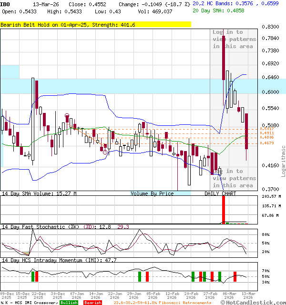Click the huge red volume spike bar
286x305 pixels.
[x=223, y=209]
